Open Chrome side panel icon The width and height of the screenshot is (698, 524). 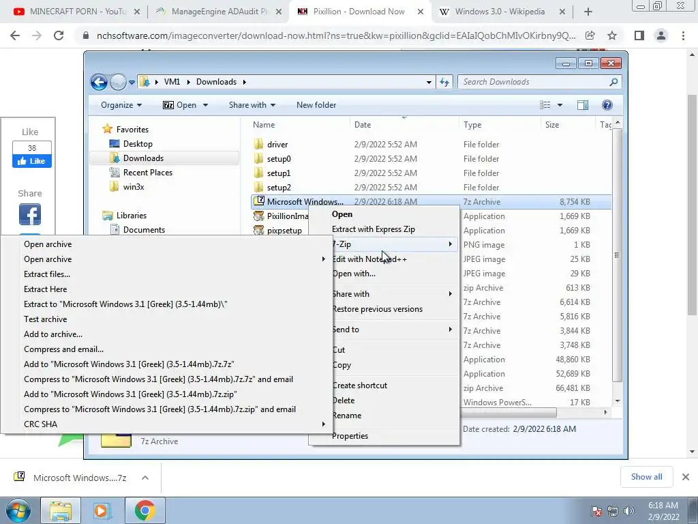[x=639, y=35]
